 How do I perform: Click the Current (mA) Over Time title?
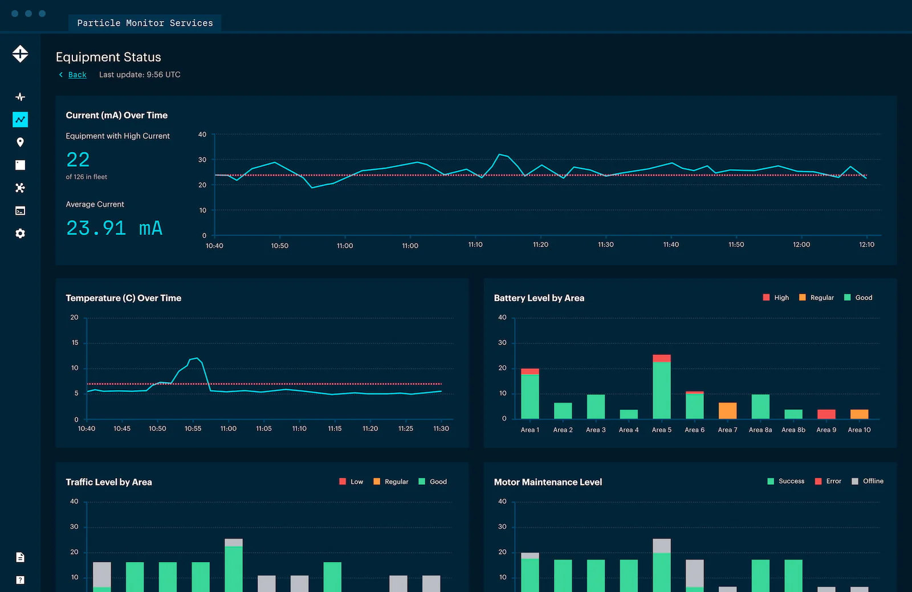point(117,115)
